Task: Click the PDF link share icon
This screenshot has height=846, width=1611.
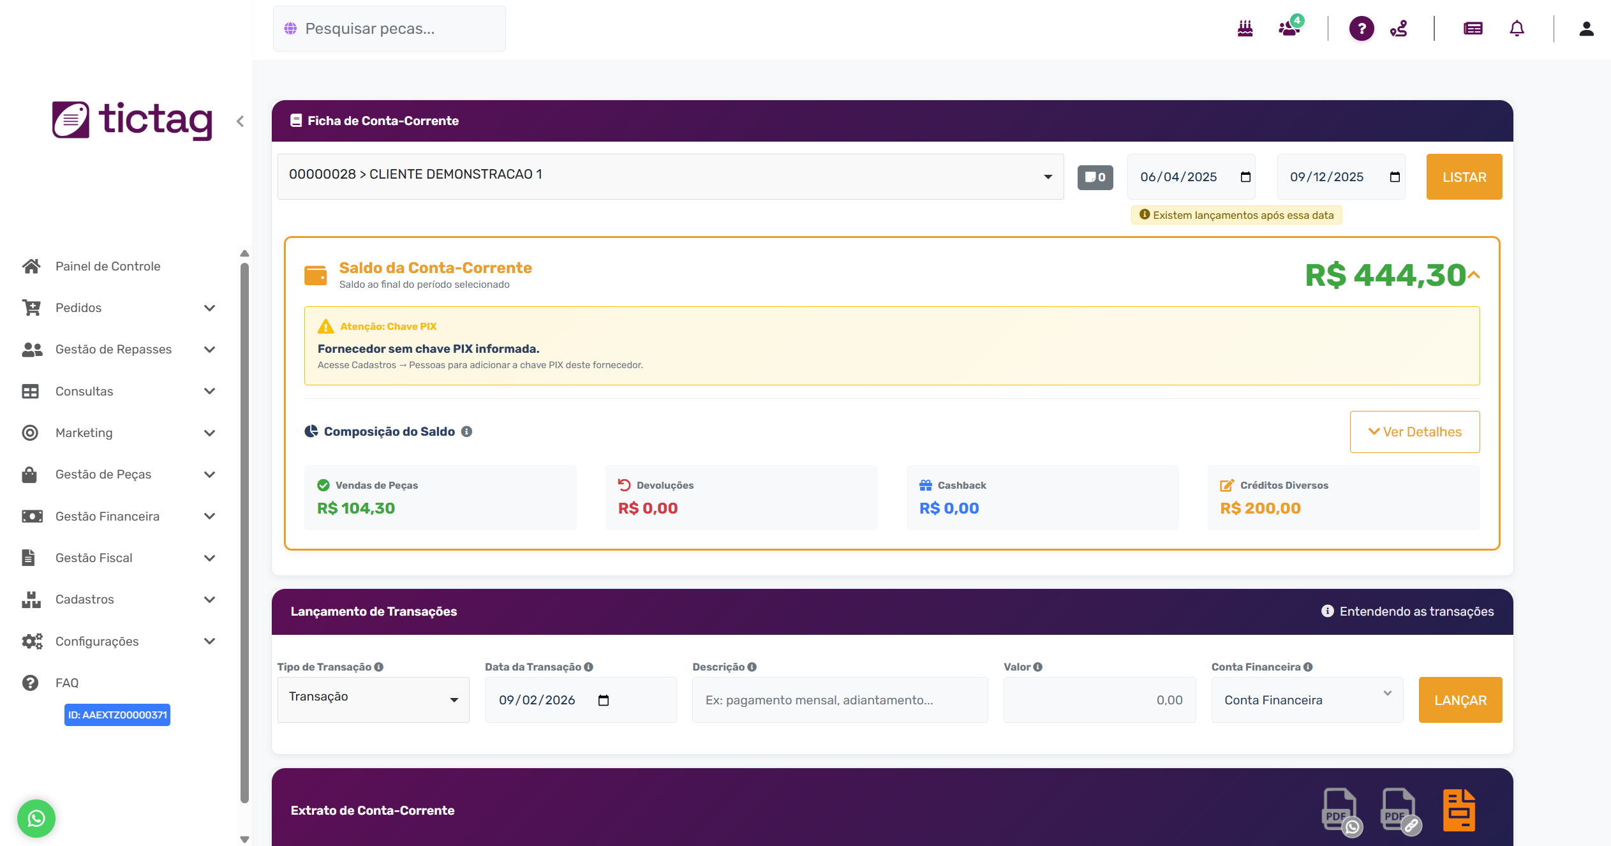Action: coord(1400,811)
